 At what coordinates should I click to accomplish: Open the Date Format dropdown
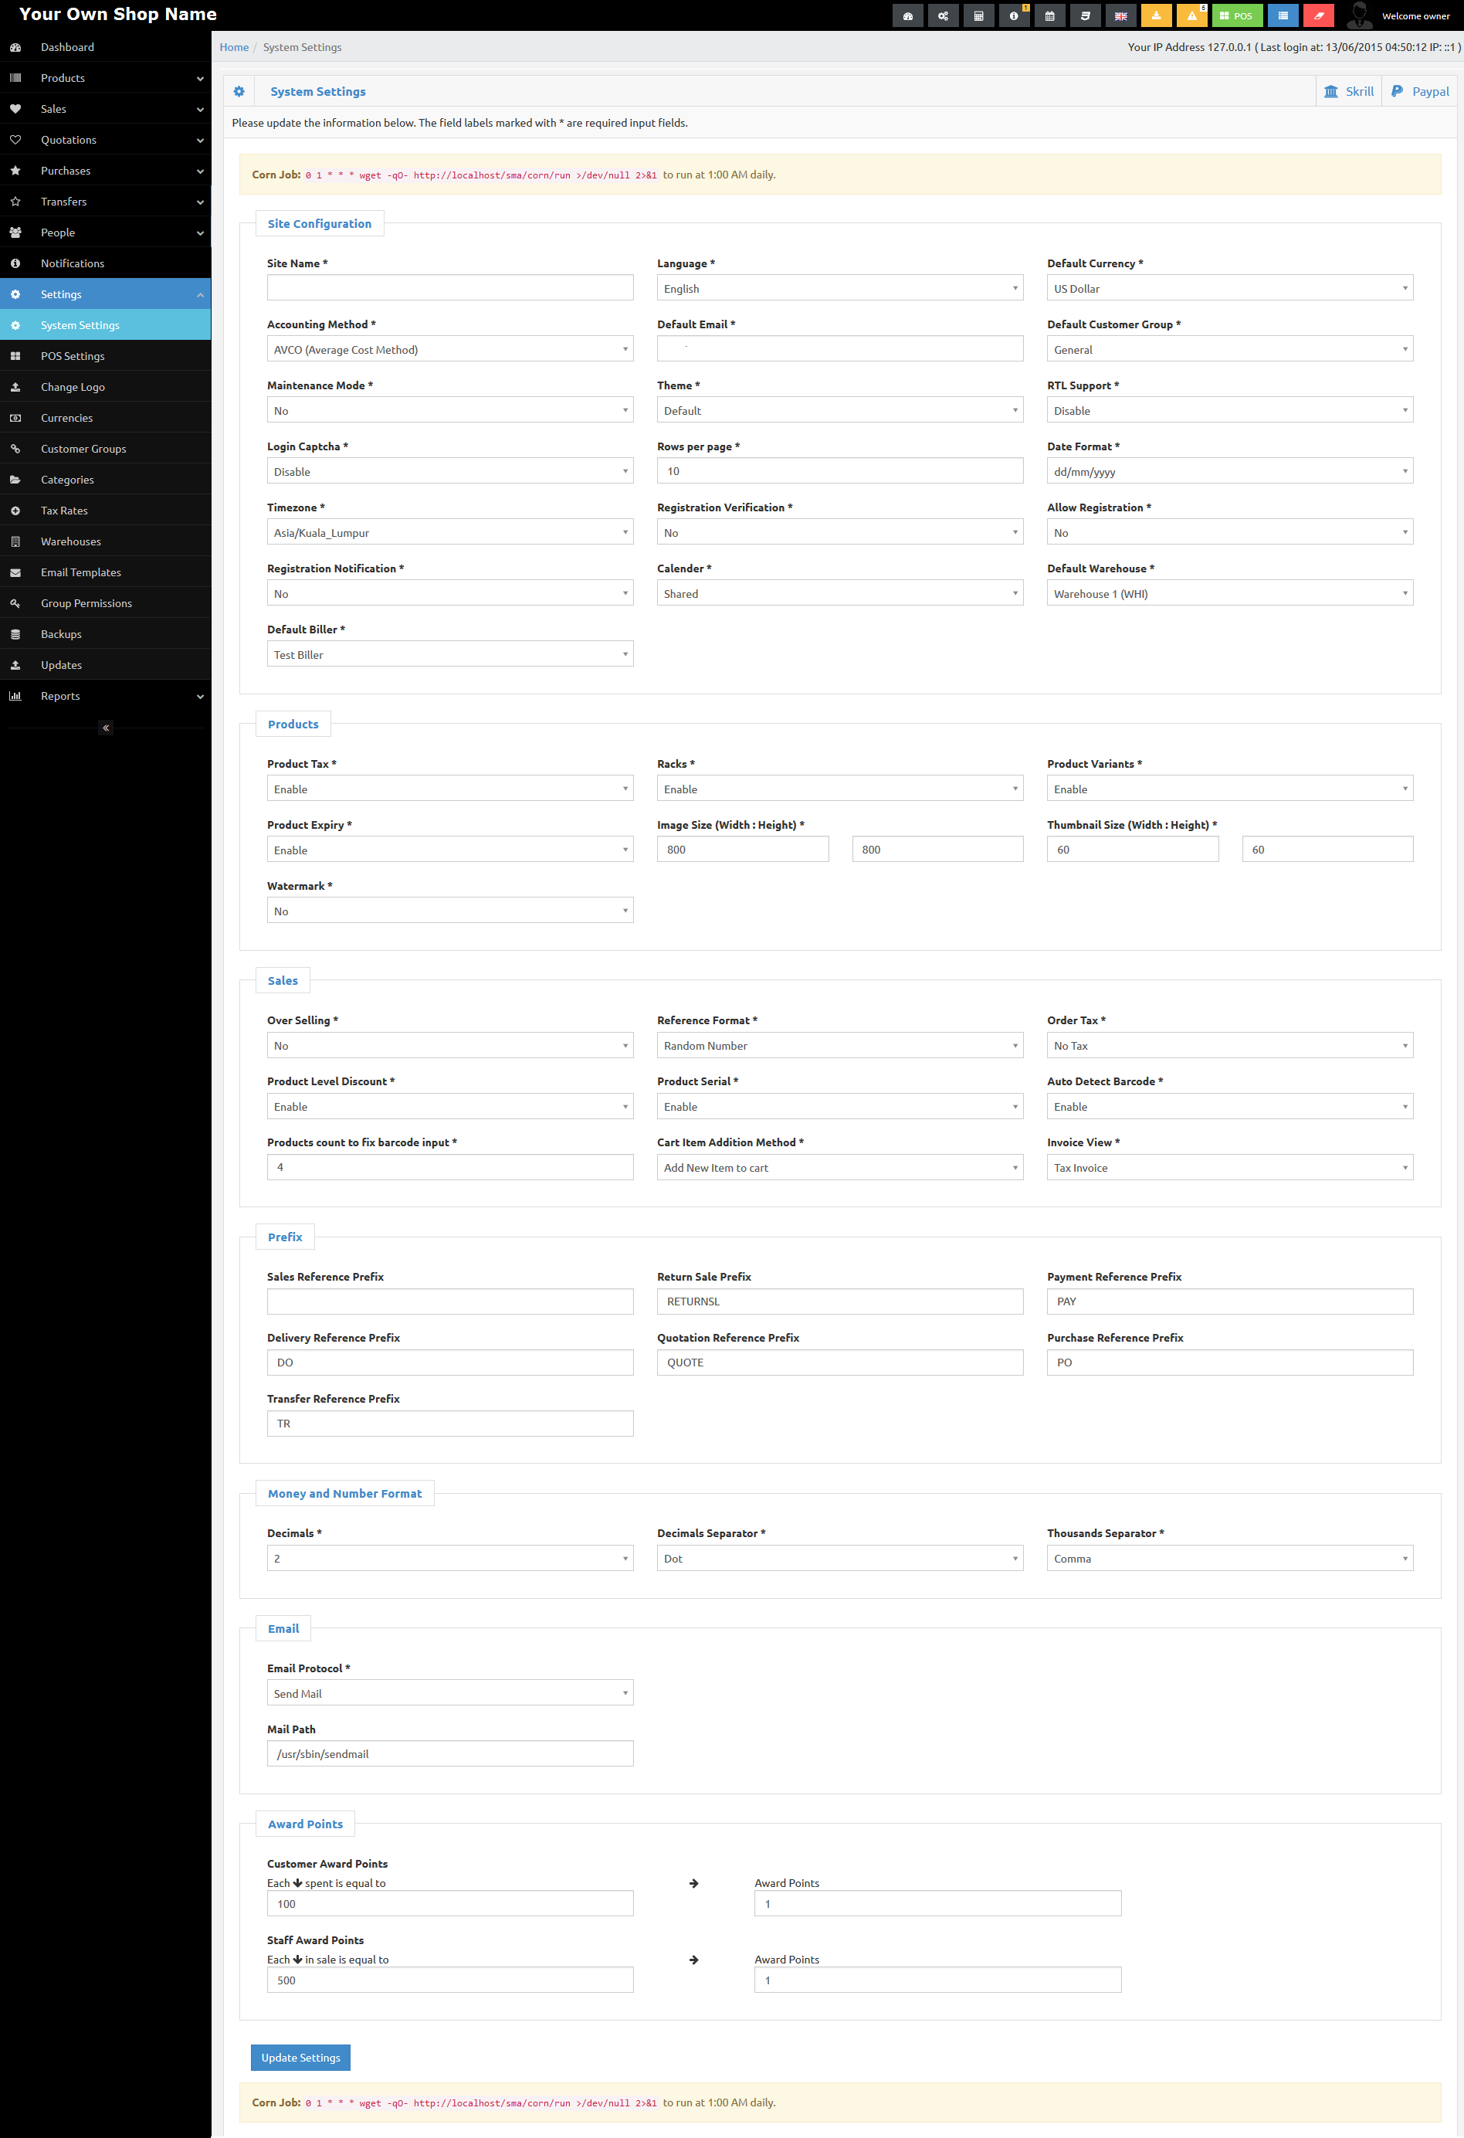(1229, 471)
